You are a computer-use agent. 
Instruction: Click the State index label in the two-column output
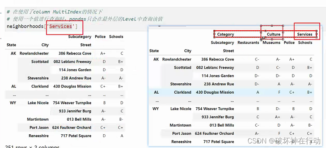pos(11,45)
